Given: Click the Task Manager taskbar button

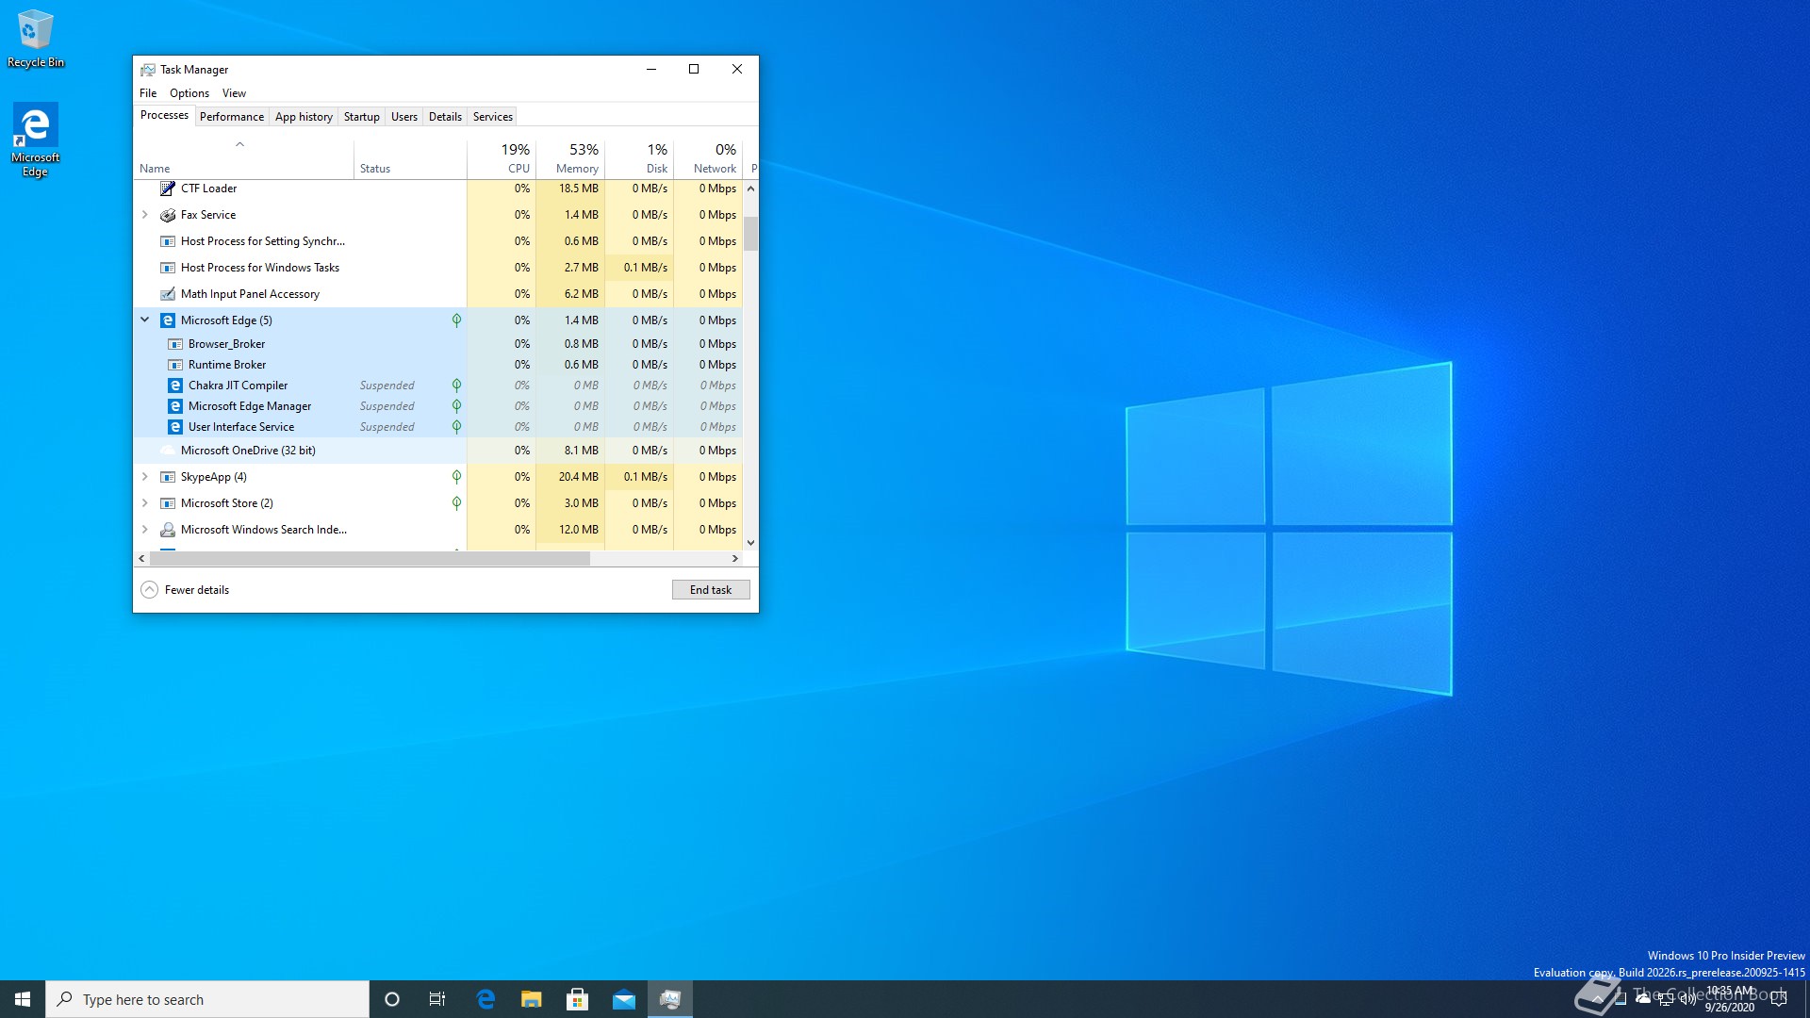Looking at the screenshot, I should click(x=670, y=999).
